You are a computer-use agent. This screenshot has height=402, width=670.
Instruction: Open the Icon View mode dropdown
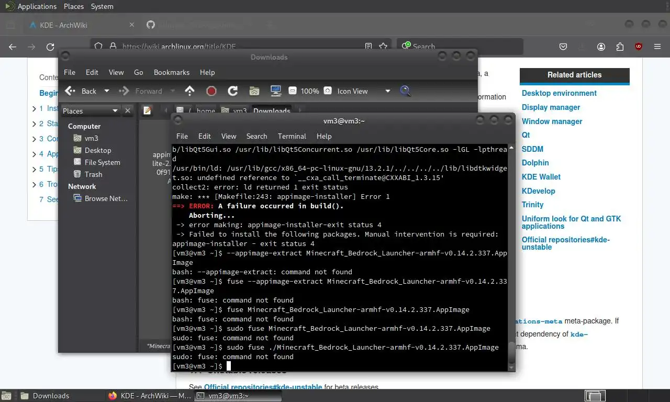pos(364,91)
